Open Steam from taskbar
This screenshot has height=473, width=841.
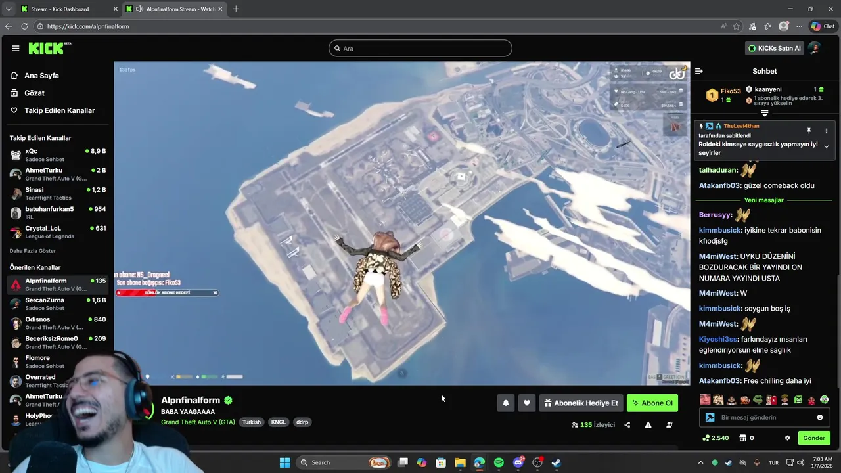557,462
